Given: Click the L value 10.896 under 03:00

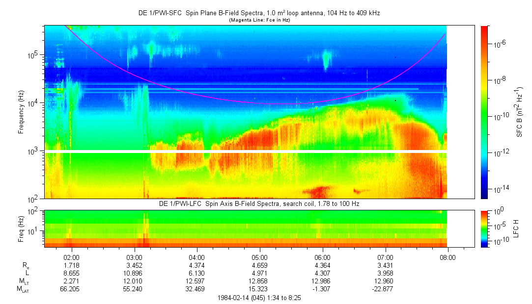Looking at the screenshot, I should click(134, 273).
